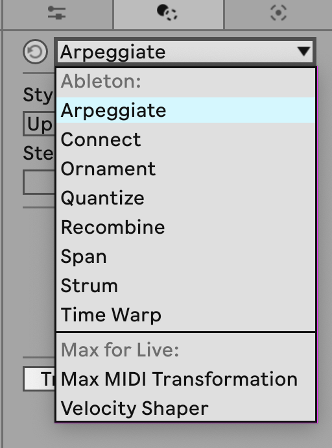Click the Steps value field
The width and height of the screenshot is (332, 448).
tap(39, 182)
